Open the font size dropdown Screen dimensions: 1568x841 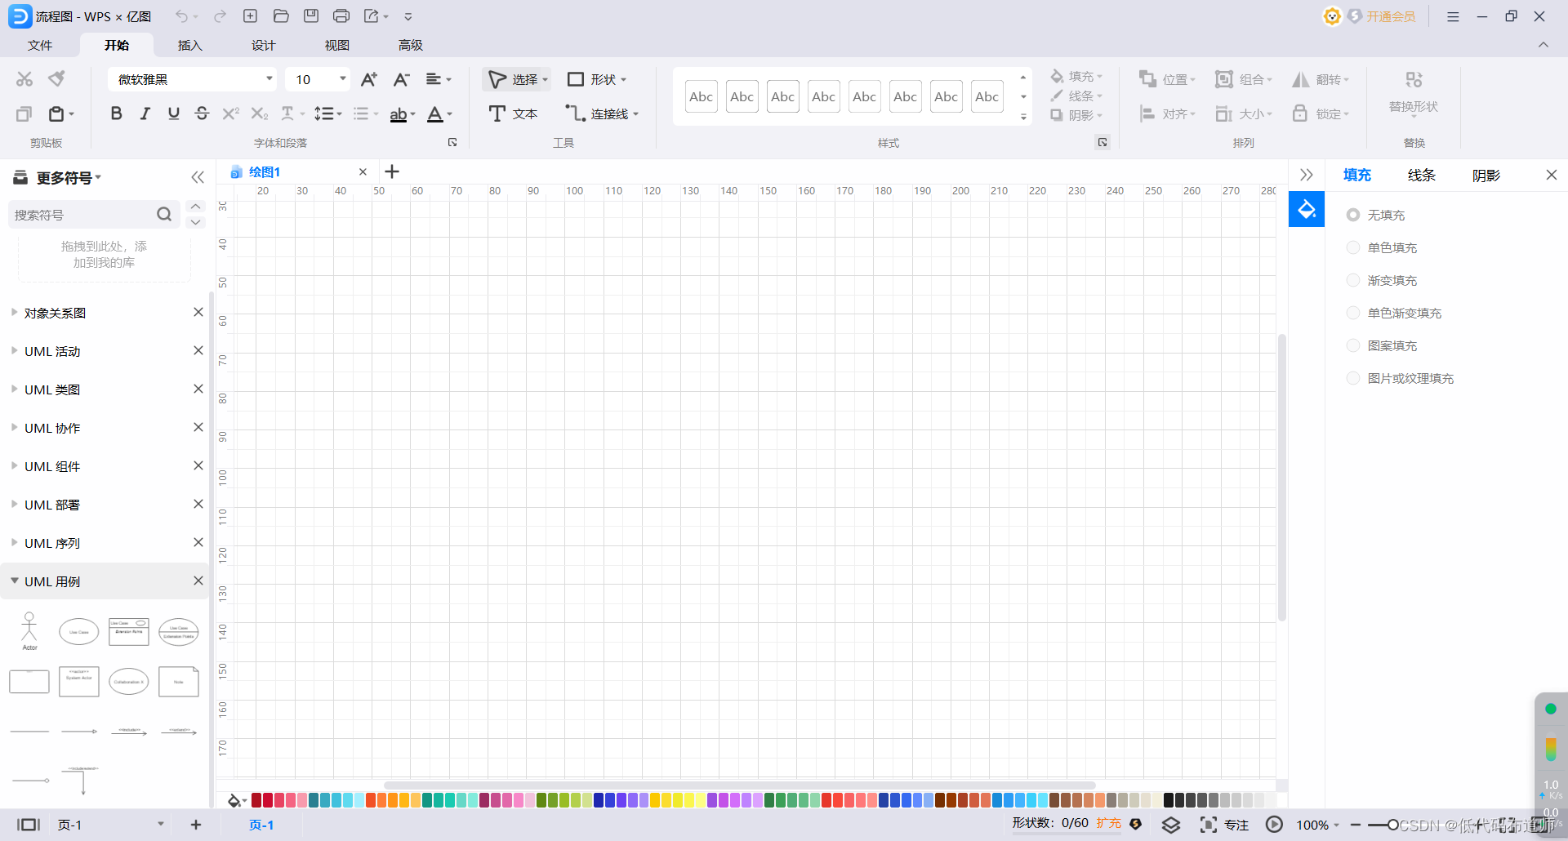click(343, 79)
